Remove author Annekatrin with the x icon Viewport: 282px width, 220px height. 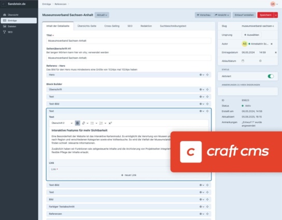pos(272,44)
